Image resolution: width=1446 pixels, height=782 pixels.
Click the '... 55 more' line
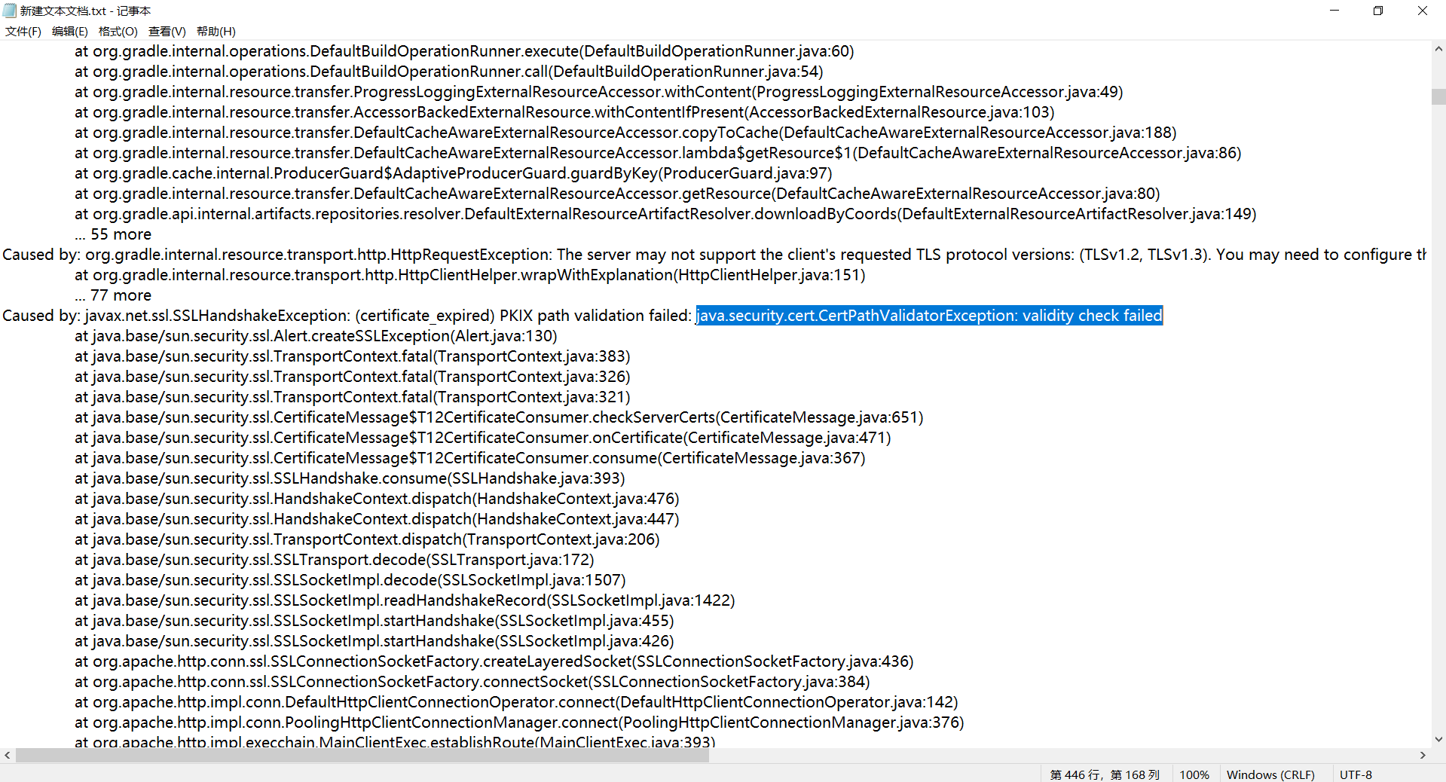point(113,234)
